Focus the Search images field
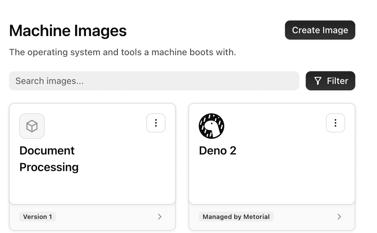377x233 pixels. click(x=154, y=81)
